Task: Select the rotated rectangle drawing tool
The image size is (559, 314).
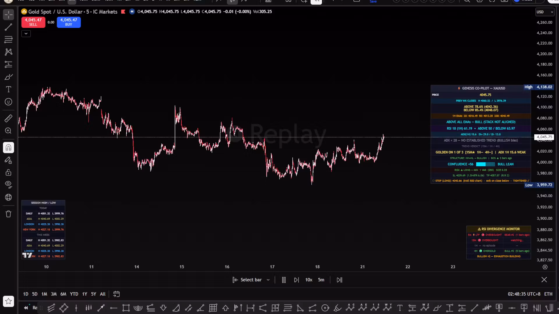Action: [x=64, y=308]
